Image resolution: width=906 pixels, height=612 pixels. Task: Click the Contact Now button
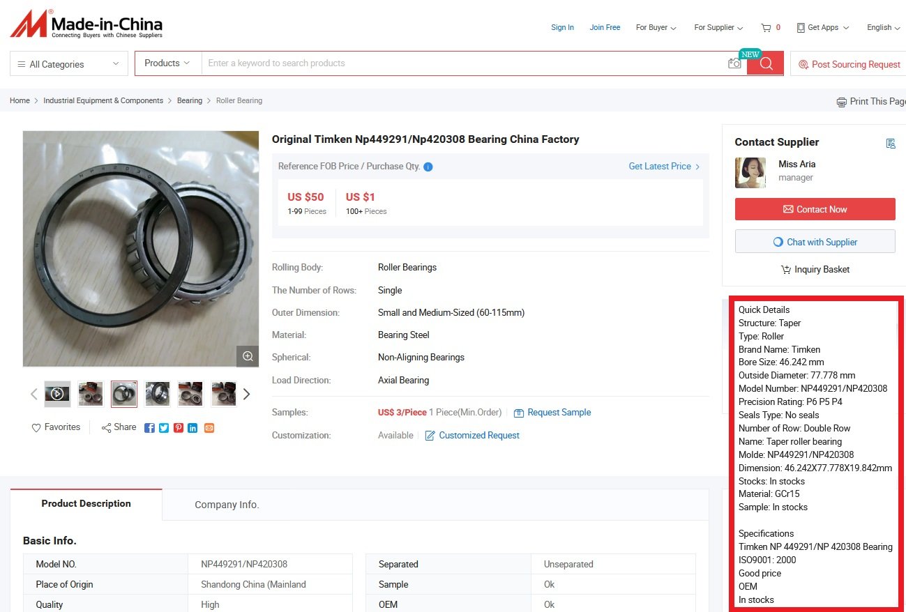pyautogui.click(x=815, y=209)
